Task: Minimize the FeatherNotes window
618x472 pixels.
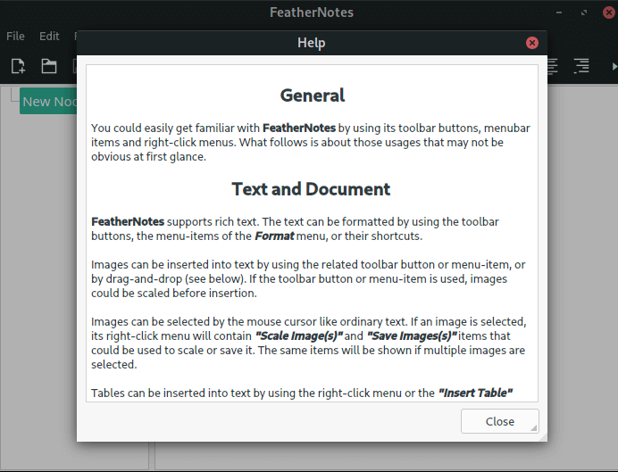Action: [x=558, y=12]
